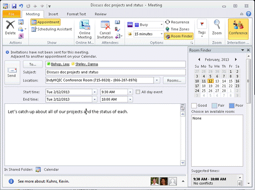
Task: Open the Help question mark icon
Action: point(248,14)
